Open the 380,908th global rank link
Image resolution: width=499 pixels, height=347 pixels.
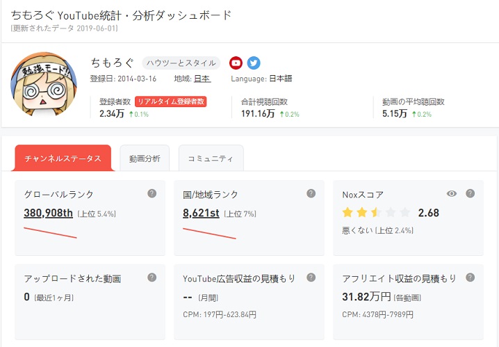(x=48, y=213)
